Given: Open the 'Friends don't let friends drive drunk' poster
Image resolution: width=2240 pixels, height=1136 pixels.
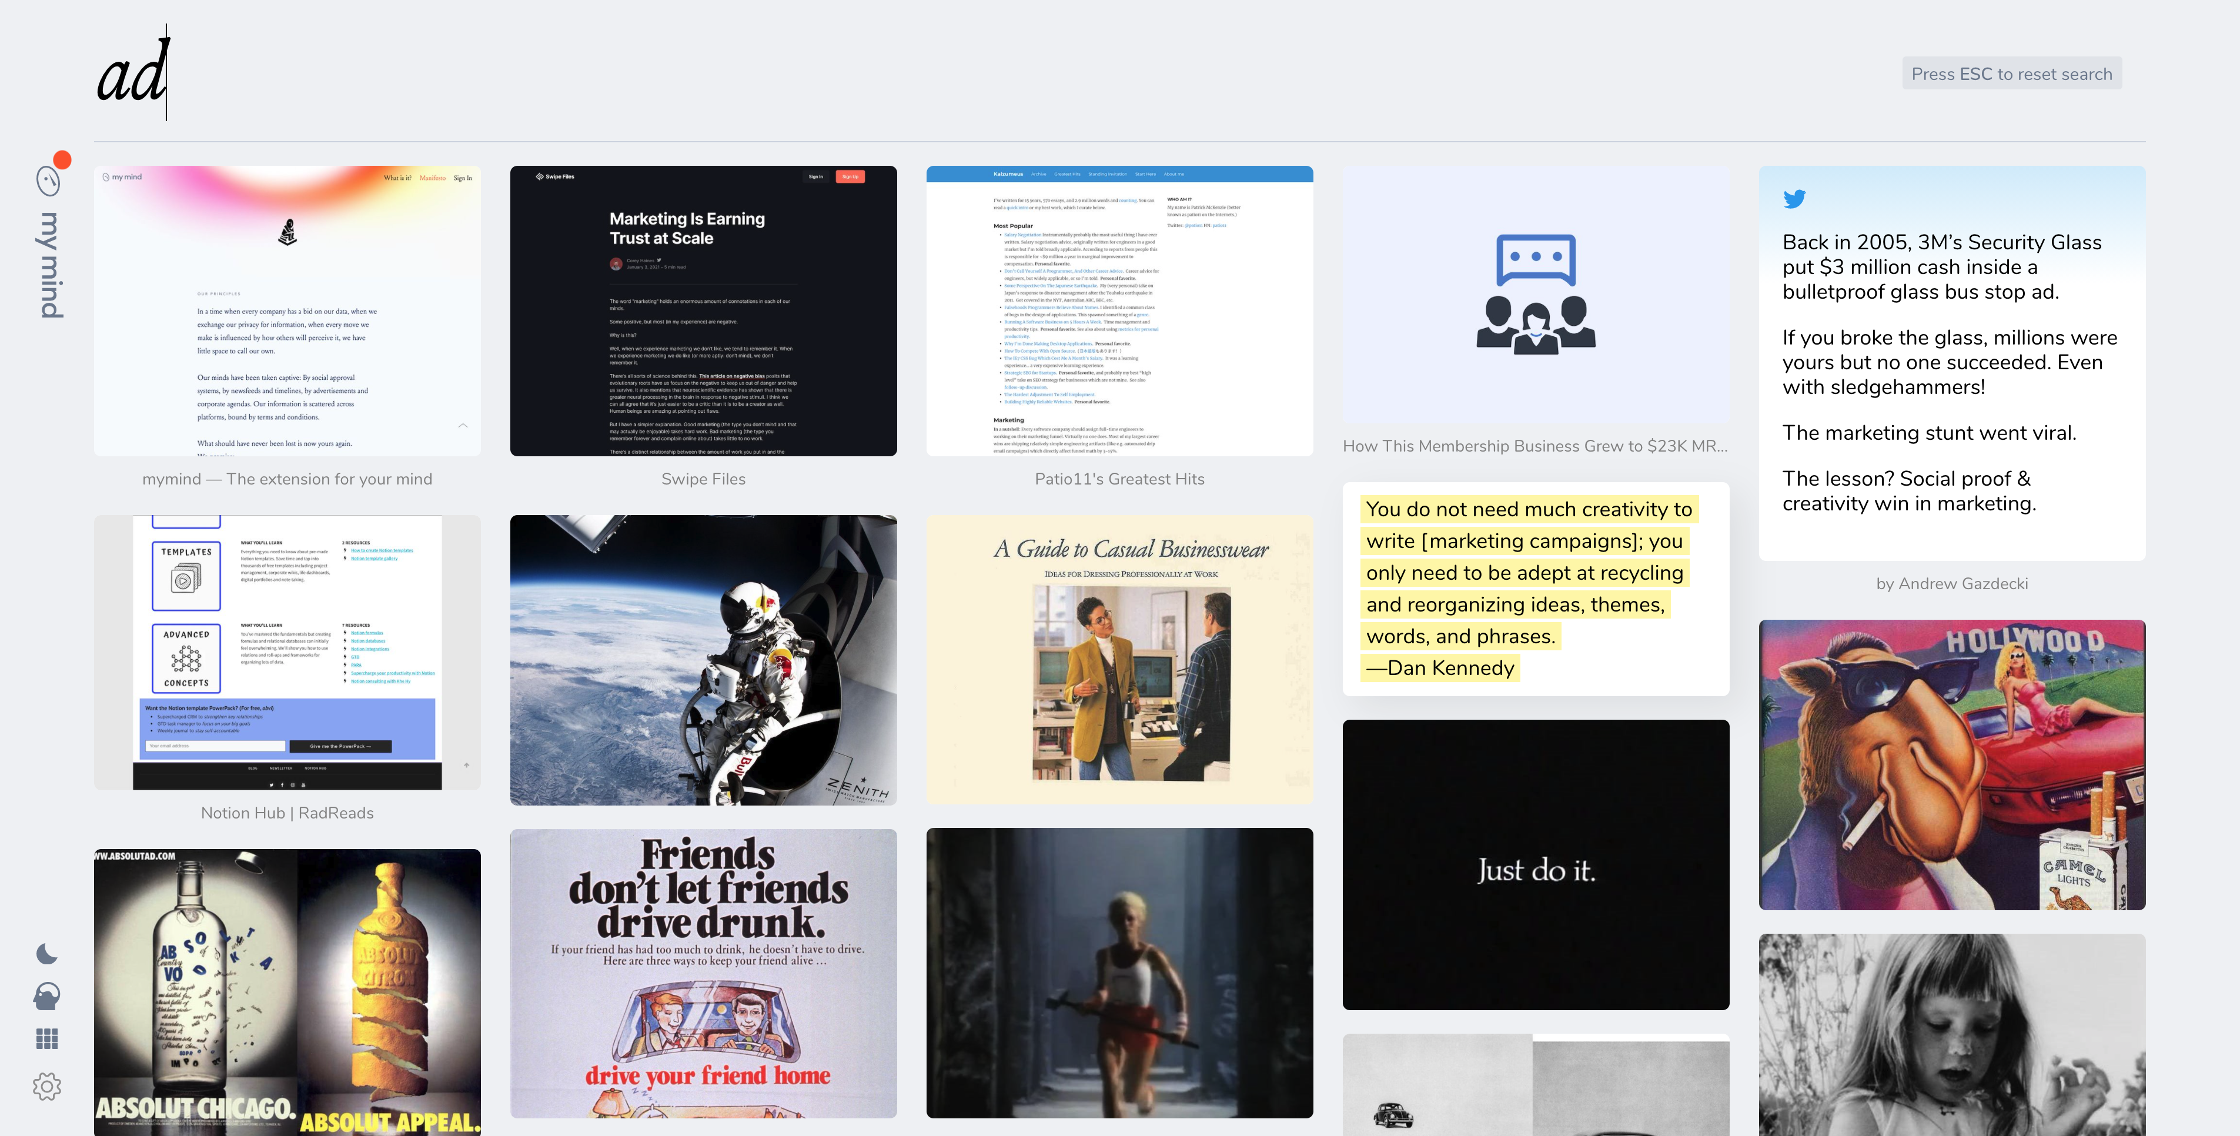Looking at the screenshot, I should click(x=703, y=973).
